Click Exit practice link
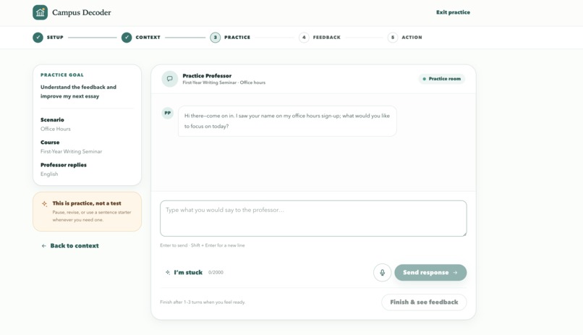The image size is (583, 335). 453,12
